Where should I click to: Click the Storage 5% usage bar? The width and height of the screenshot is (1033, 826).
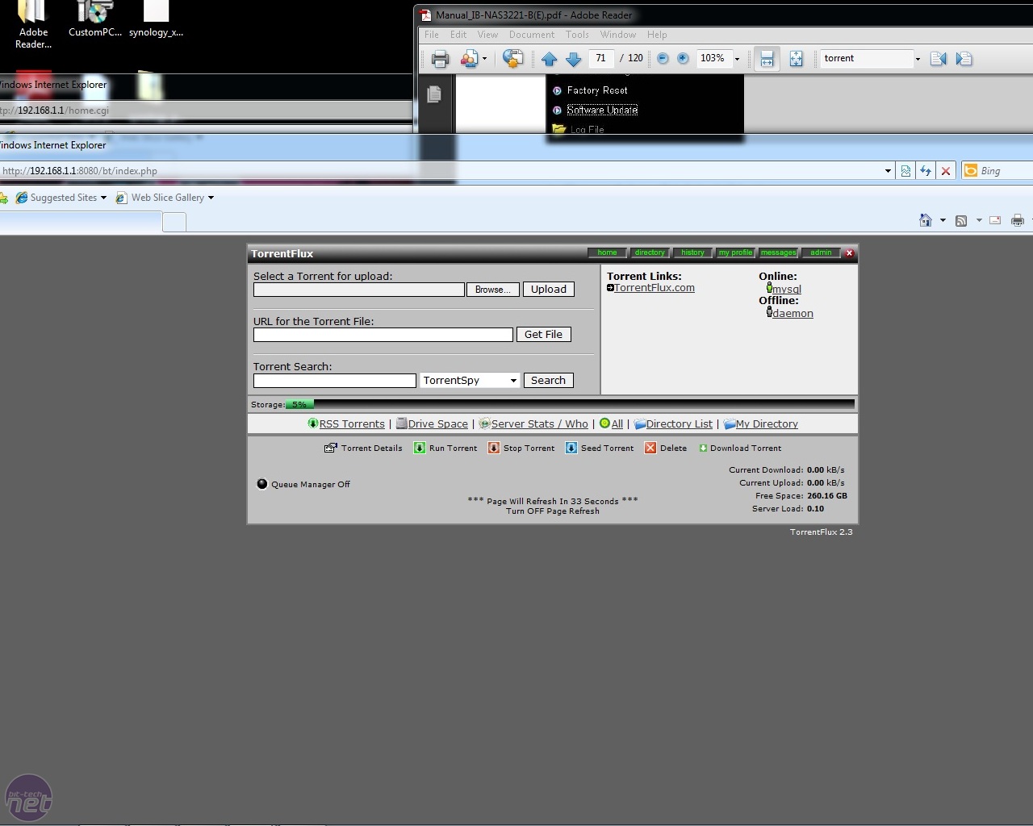tap(570, 404)
